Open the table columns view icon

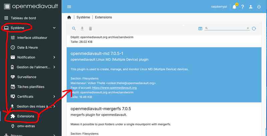point(200,29)
